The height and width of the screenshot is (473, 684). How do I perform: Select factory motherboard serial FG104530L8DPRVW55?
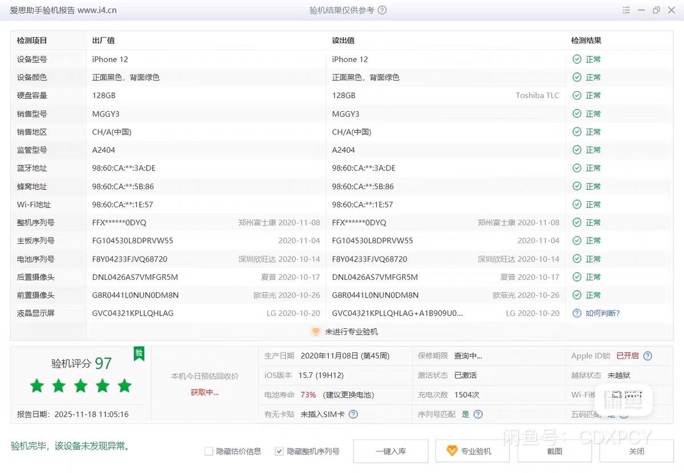click(x=133, y=240)
